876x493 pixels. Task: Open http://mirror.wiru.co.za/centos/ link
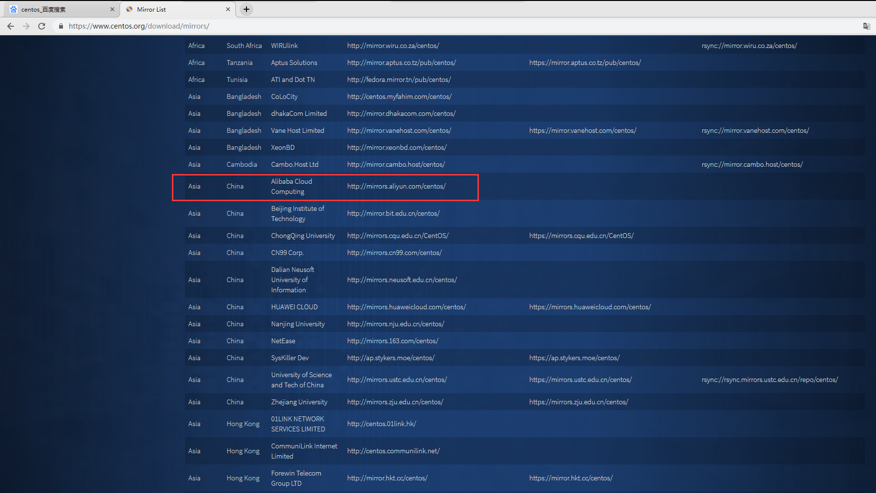pos(393,46)
